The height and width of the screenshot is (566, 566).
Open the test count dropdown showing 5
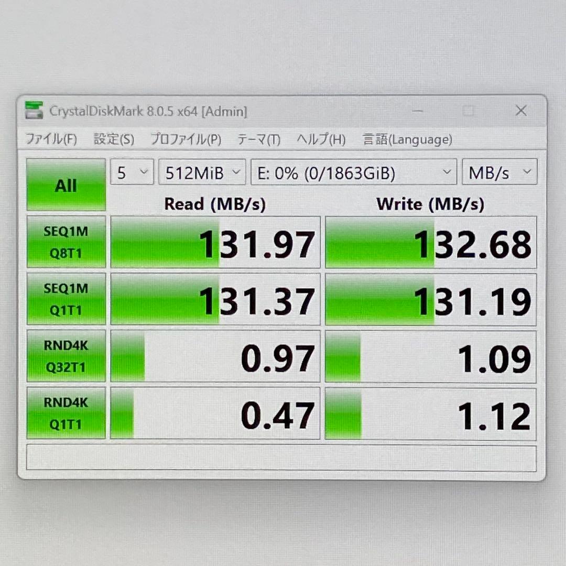point(132,172)
